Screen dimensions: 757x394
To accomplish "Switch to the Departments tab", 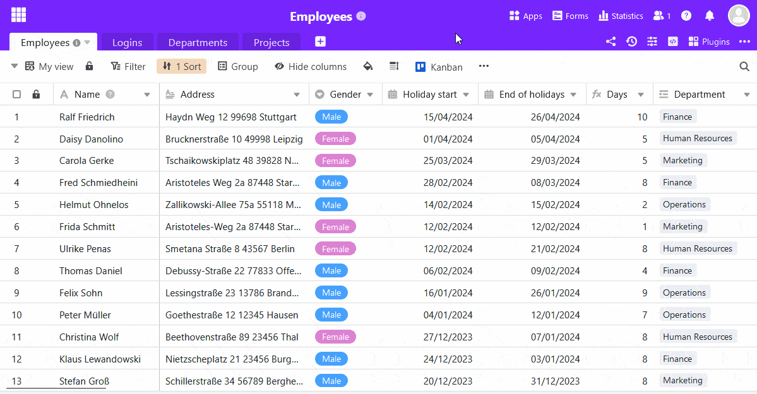I will (198, 42).
